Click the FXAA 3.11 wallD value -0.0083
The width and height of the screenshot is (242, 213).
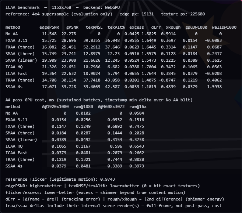tap(213, 40)
